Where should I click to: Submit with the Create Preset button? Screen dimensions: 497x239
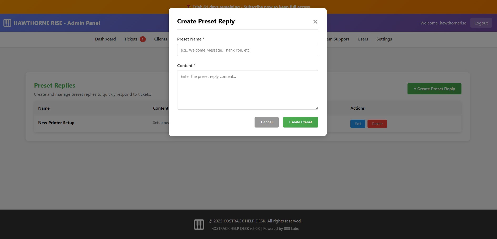coord(300,122)
